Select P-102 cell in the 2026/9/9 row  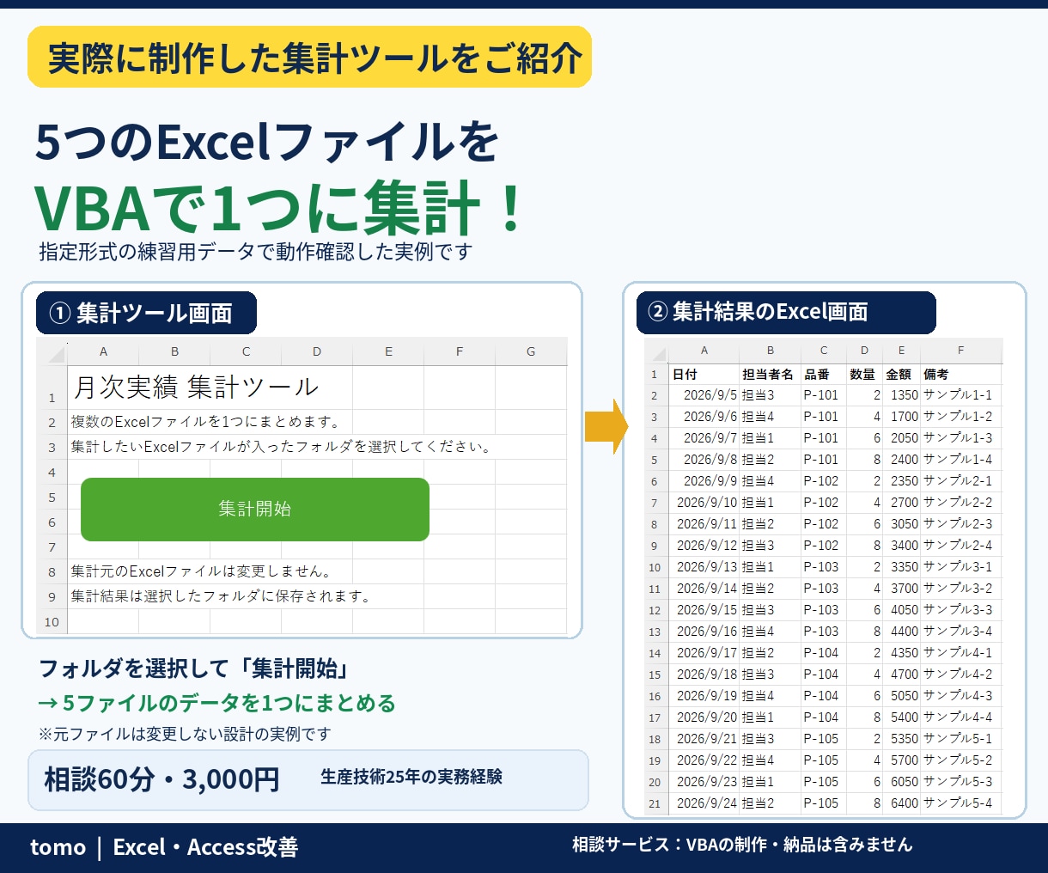pyautogui.click(x=824, y=481)
